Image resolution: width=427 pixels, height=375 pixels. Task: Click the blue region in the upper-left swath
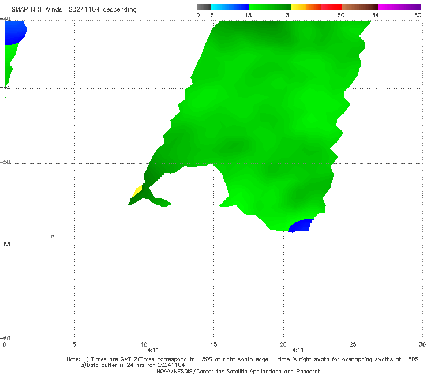pos(14,32)
